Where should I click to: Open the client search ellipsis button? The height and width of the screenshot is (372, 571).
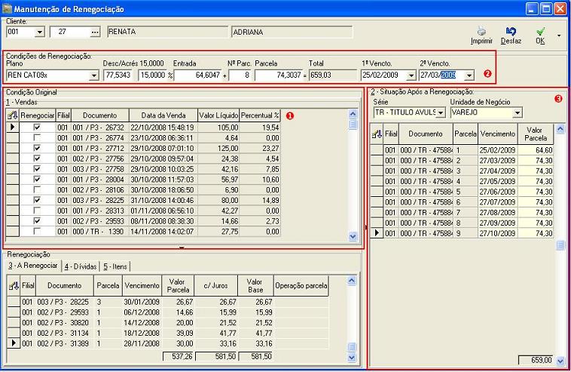tap(95, 32)
